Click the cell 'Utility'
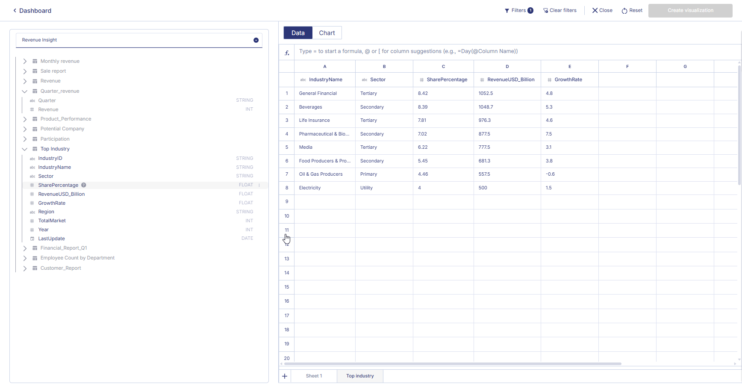Screen dimensions: 742x389 pyautogui.click(x=384, y=188)
